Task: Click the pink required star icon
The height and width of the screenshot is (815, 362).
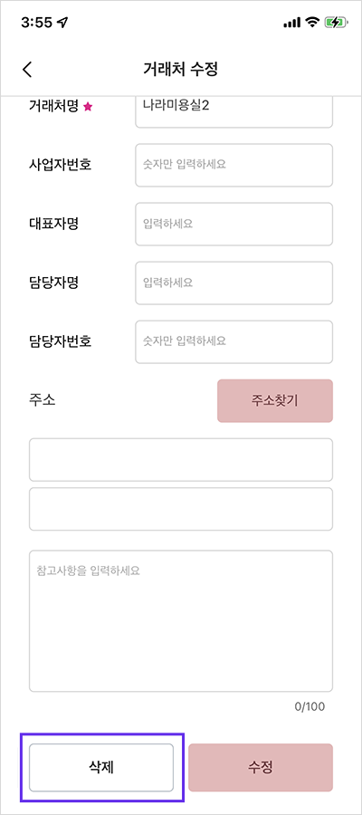Action: (88, 107)
